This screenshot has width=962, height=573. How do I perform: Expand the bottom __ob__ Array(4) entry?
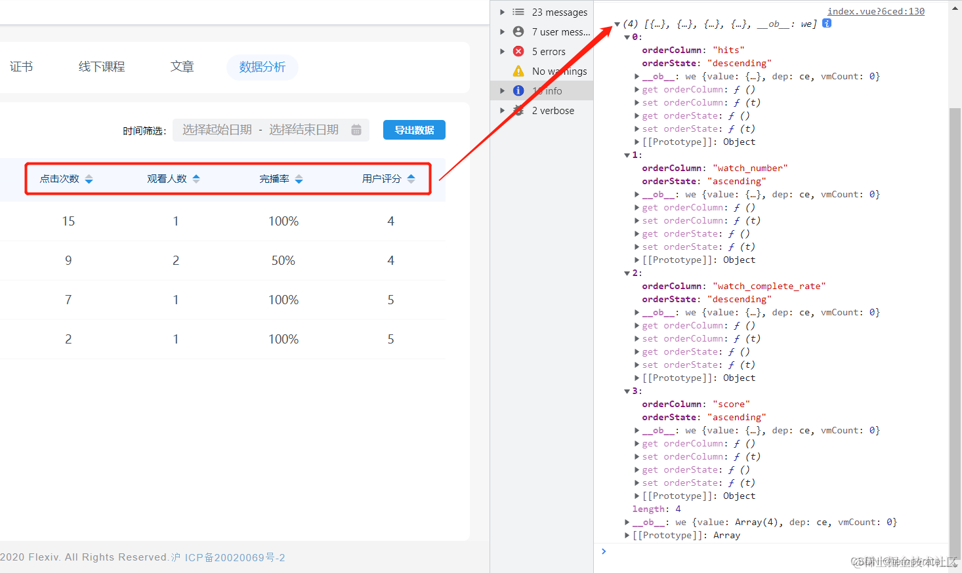627,523
